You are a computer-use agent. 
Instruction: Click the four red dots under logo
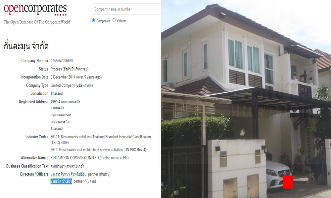60,15
